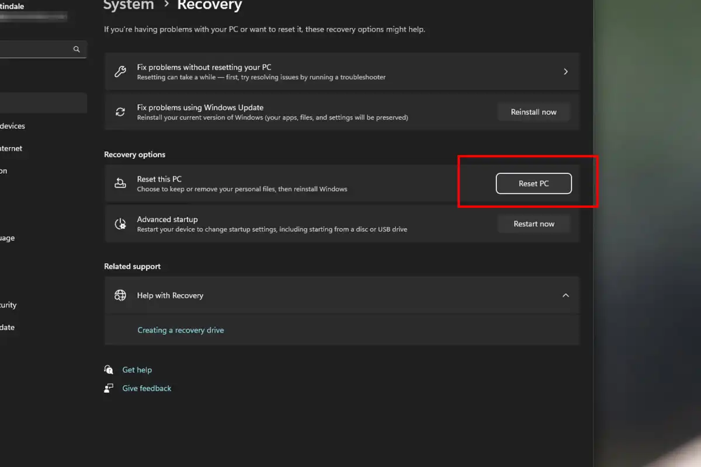Open the Creating a recovery drive link
The image size is (701, 467).
tap(181, 330)
